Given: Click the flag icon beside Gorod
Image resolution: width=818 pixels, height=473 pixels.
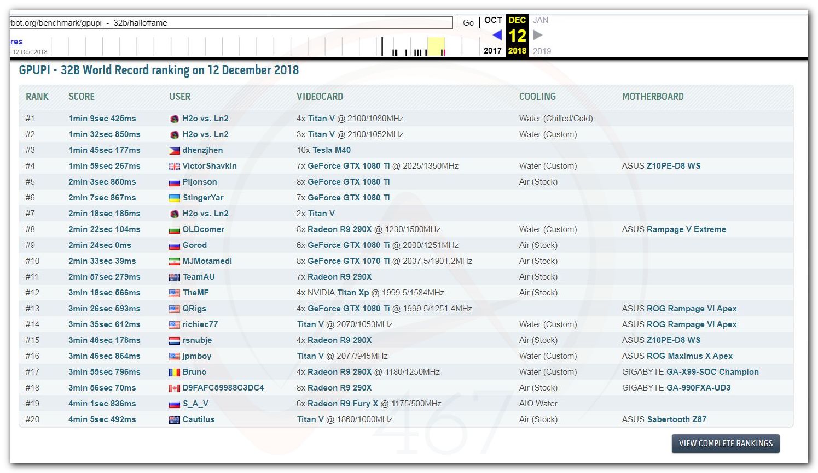Looking at the screenshot, I should (174, 245).
